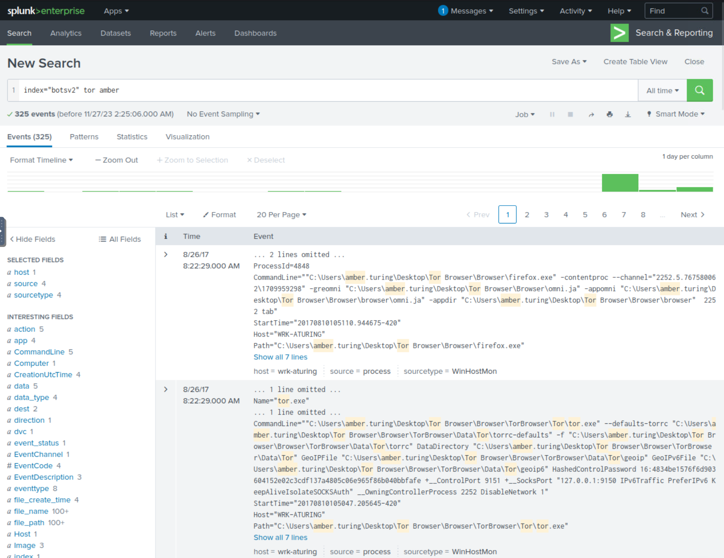The image size is (724, 558).
Task: Go to results page 2
Action: click(527, 215)
